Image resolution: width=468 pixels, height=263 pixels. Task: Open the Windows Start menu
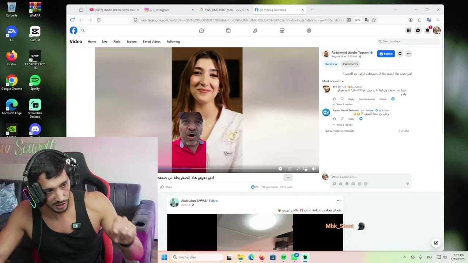tap(164, 257)
